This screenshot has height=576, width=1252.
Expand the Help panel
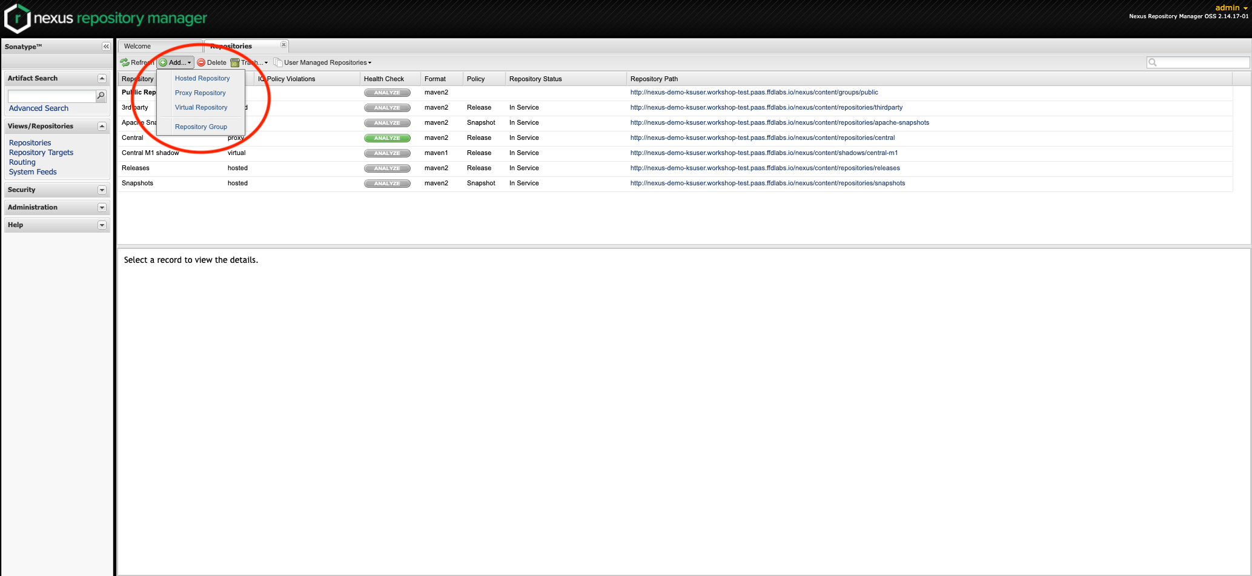tap(102, 225)
